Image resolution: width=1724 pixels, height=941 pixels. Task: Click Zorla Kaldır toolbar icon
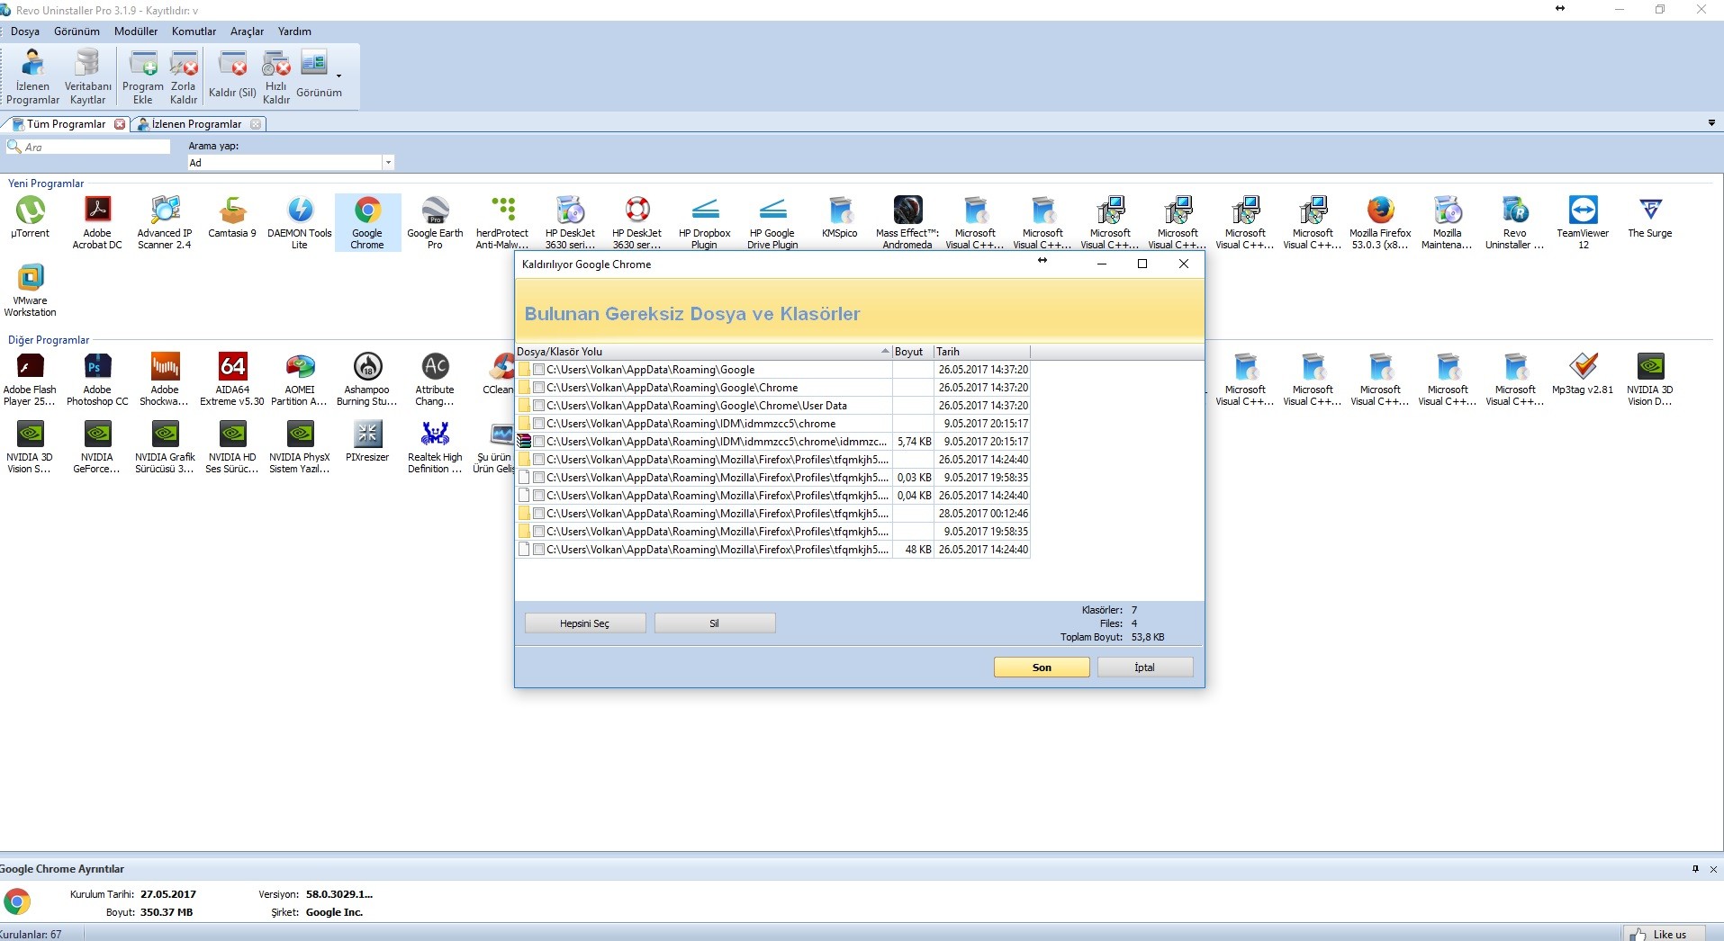184,76
